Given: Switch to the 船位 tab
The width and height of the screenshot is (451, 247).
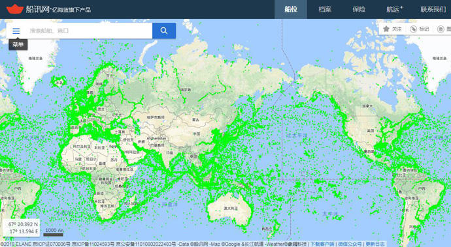Looking at the screenshot, I should click(x=290, y=9).
